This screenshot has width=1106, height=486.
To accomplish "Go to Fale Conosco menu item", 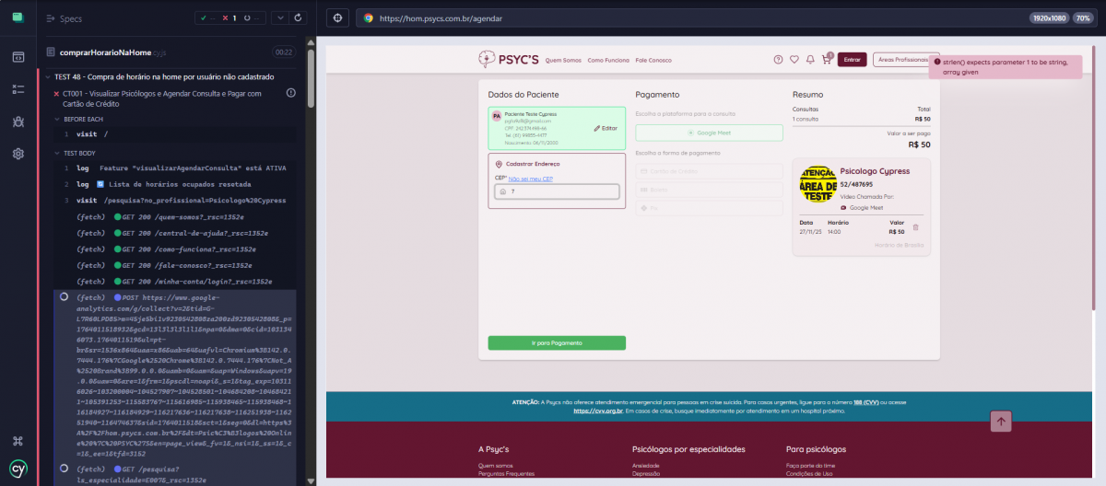I will [653, 60].
